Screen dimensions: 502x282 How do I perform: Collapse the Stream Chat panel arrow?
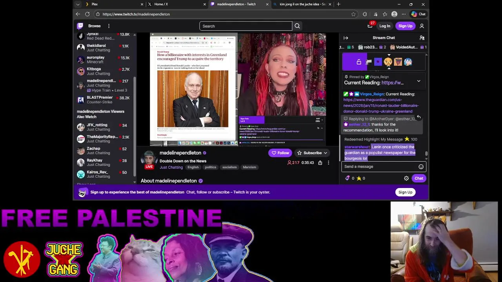(x=346, y=38)
